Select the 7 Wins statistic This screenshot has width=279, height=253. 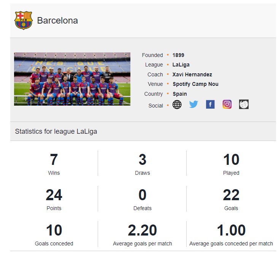pos(54,164)
